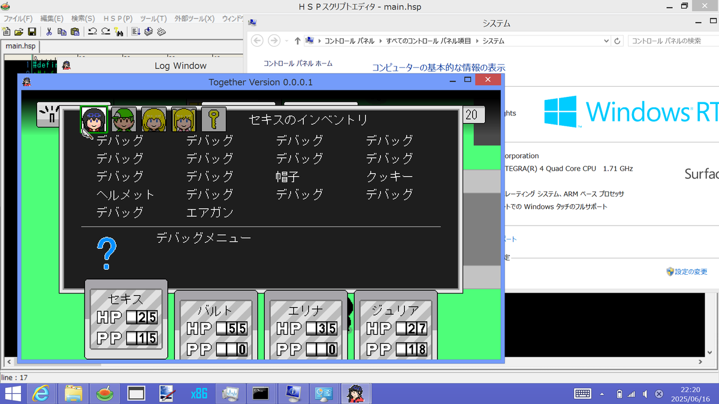Viewport: 719px width, 404px height.
Task: Select the third portrait, blonde character on grey
Action: coord(154,119)
